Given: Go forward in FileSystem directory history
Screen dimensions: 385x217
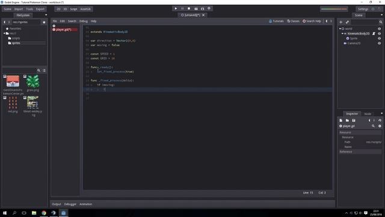Looking at the screenshot, I should pyautogui.click(x=9, y=22).
